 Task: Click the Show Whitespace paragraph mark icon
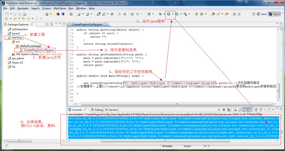click(239, 14)
